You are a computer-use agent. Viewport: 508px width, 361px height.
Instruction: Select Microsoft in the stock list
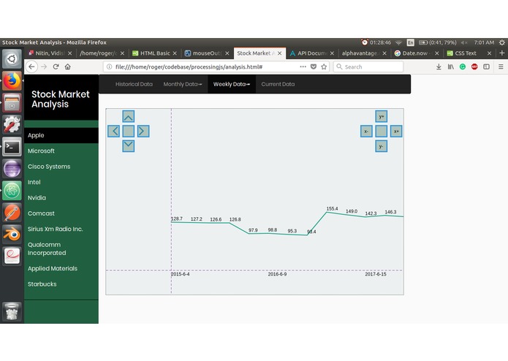(x=61, y=151)
